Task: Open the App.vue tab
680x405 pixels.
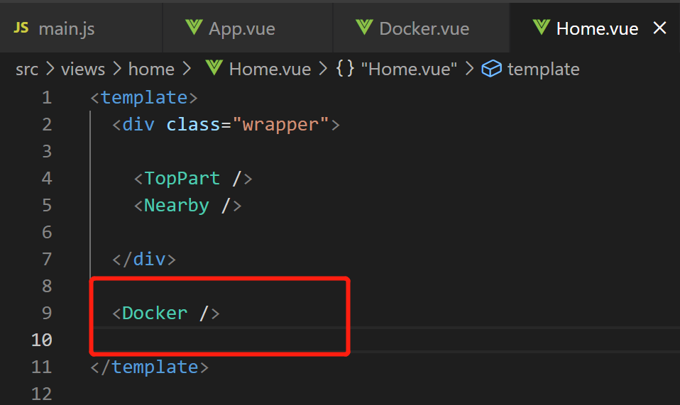Action: point(241,29)
